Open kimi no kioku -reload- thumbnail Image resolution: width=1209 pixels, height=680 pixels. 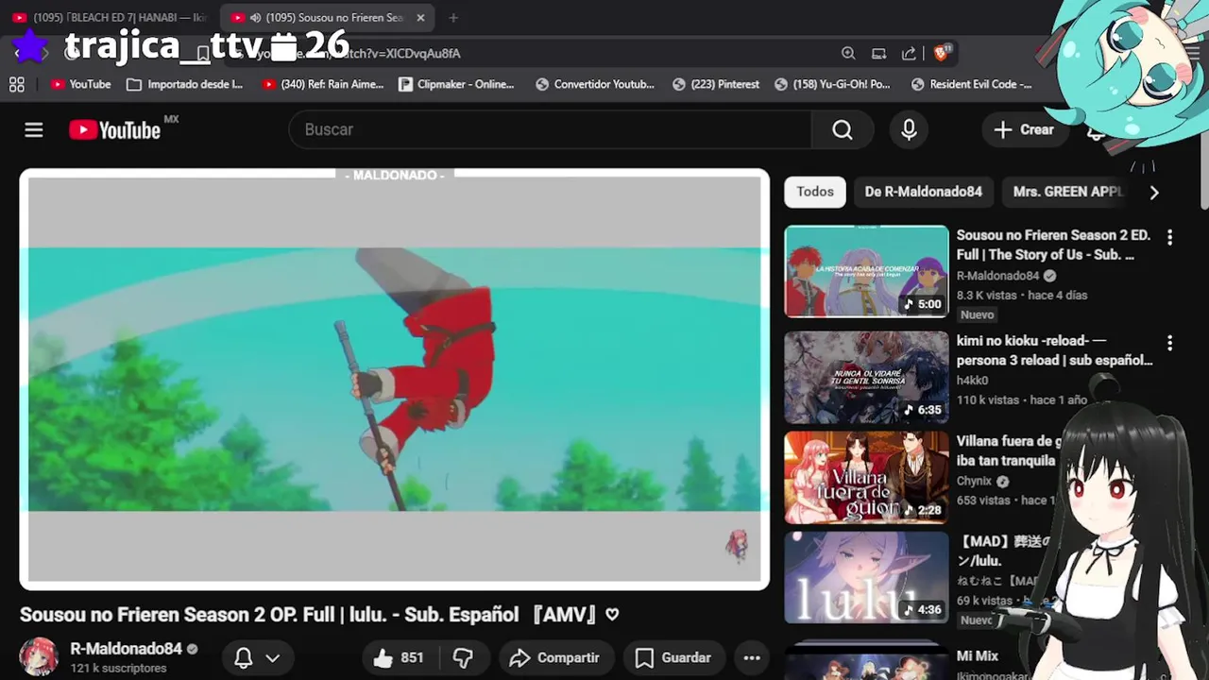click(866, 377)
